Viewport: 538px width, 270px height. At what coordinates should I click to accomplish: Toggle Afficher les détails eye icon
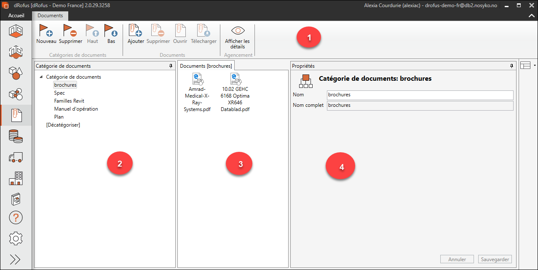click(x=237, y=31)
